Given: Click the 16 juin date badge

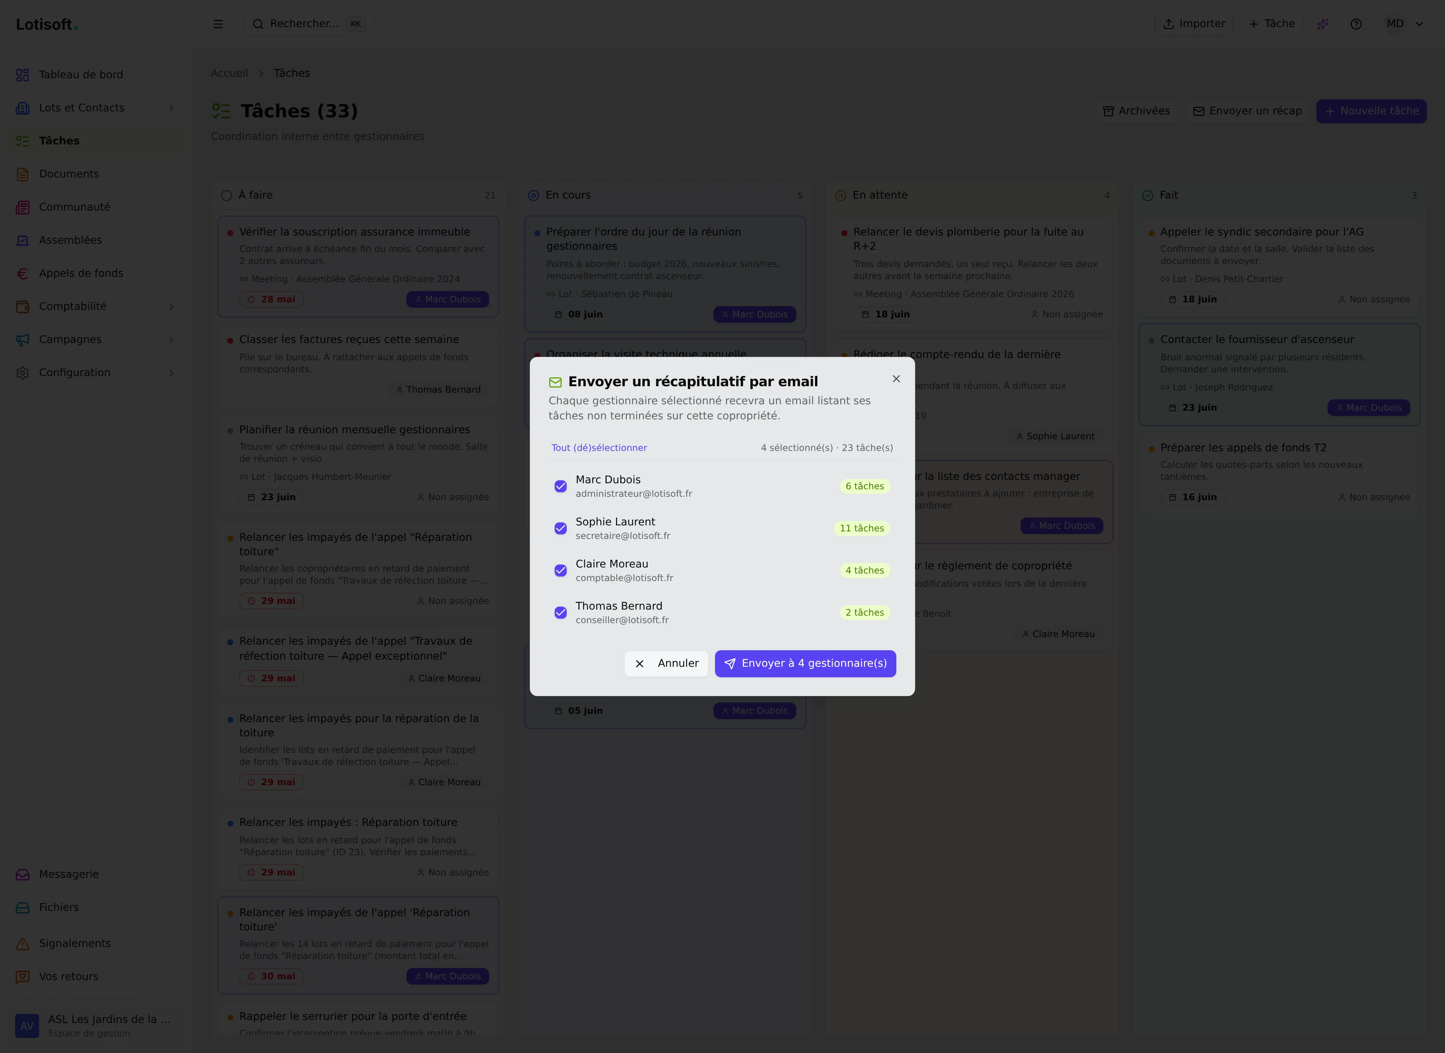Looking at the screenshot, I should pos(1193,497).
